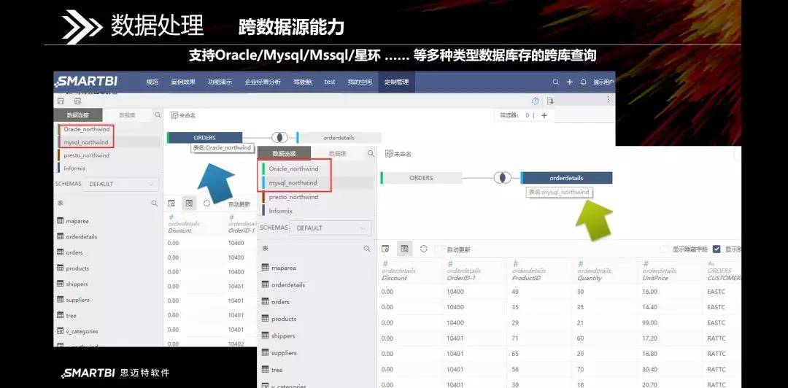The width and height of the screenshot is (788, 388).
Task: Switch to 数据集 tab in back window
Action: tap(128, 115)
